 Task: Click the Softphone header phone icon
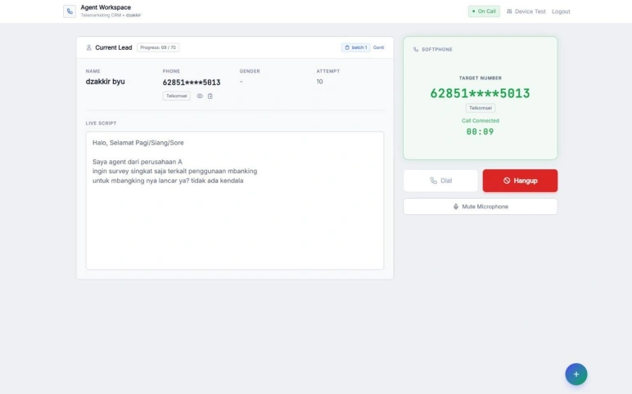pos(416,50)
